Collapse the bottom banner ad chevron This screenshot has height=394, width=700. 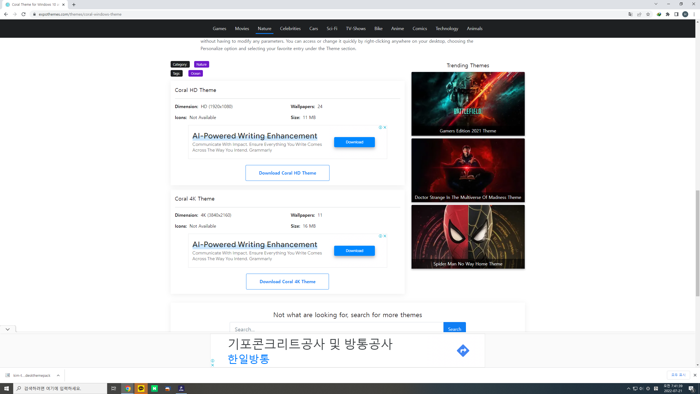point(8,329)
